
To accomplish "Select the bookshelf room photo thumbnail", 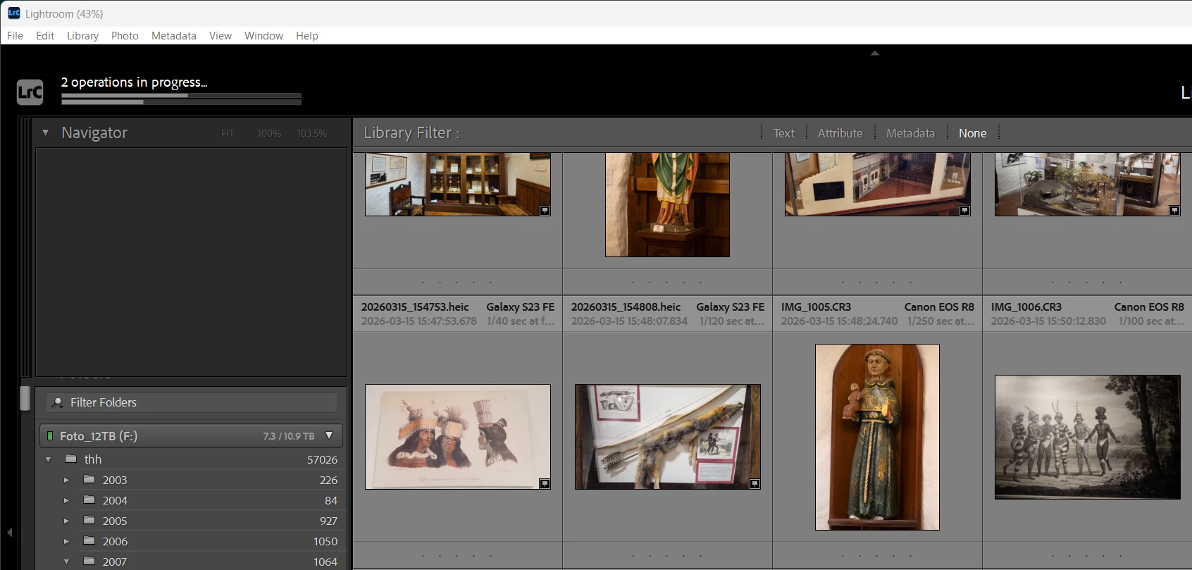I will click(x=458, y=185).
